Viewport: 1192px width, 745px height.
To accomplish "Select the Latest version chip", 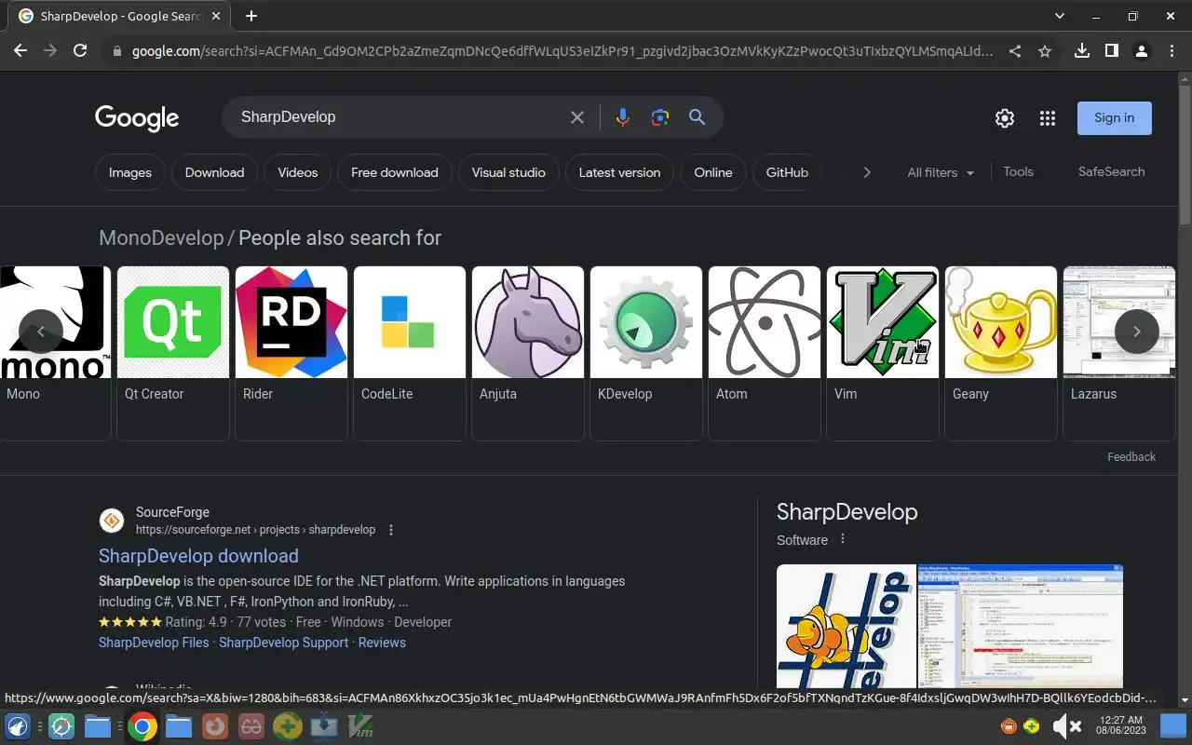I will 619,172.
